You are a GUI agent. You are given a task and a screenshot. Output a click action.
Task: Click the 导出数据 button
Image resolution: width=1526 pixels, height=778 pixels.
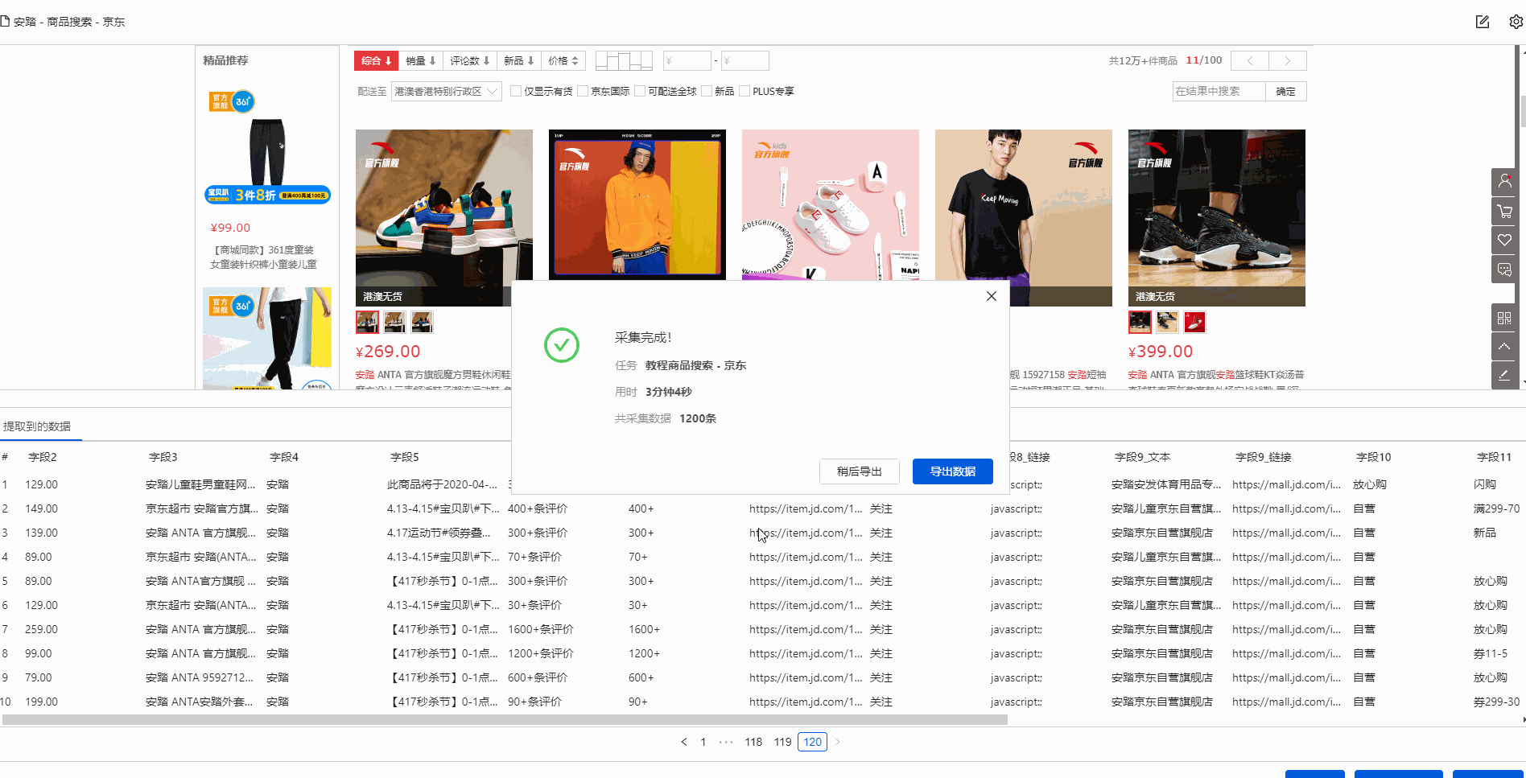point(952,471)
